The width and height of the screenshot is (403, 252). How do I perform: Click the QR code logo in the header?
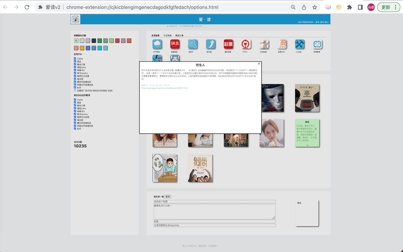(x=76, y=19)
